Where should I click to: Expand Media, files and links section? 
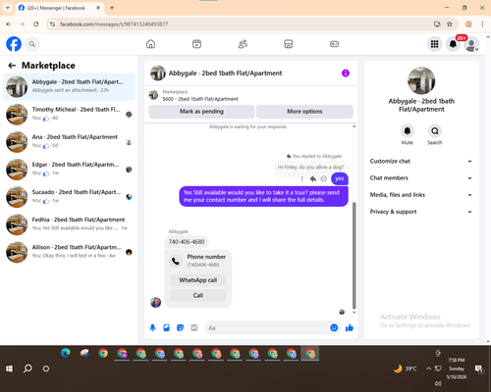(421, 195)
